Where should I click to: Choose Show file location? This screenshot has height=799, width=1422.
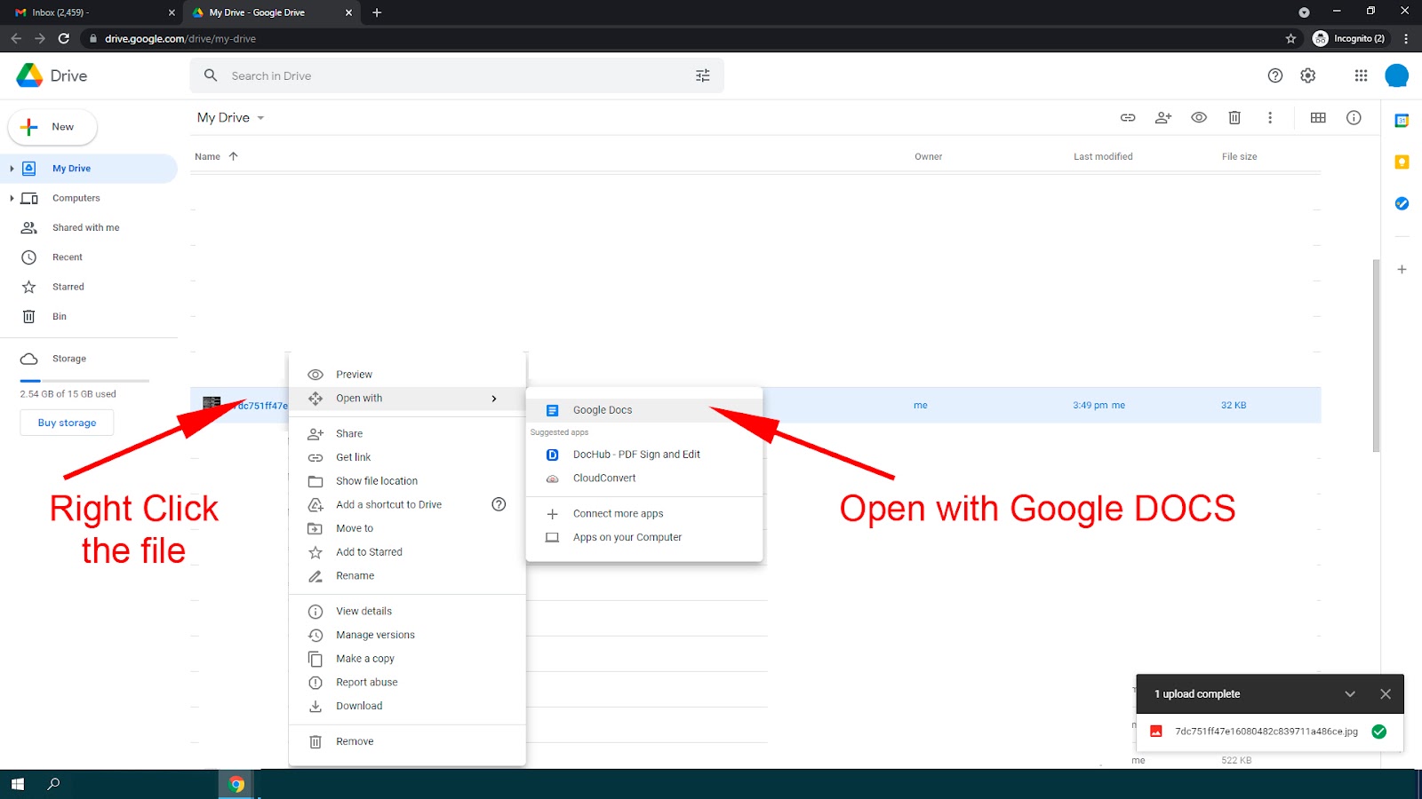[x=407, y=481]
